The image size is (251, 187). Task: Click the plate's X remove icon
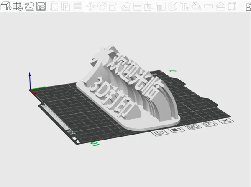tap(225, 121)
